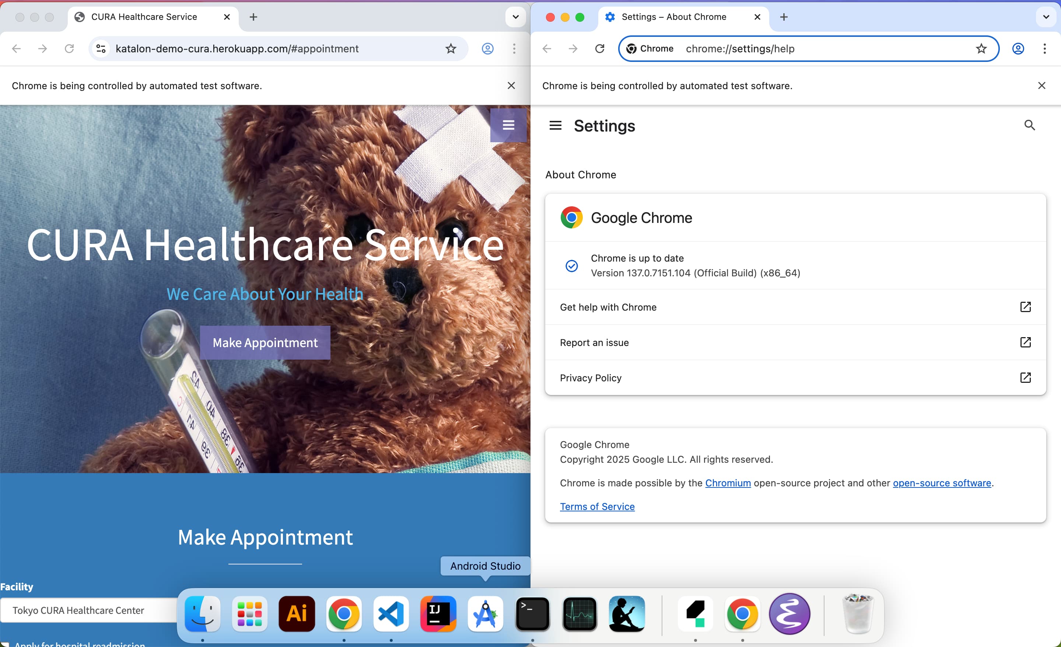1061x647 pixels.
Task: Select the Settings – About Chrome tab
Action: pos(674,17)
